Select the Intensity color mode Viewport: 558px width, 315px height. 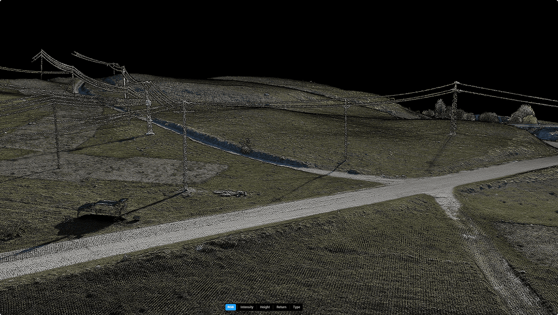tap(246, 307)
